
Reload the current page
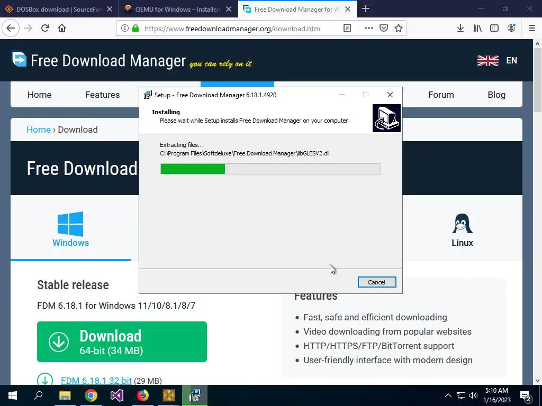pos(45,29)
